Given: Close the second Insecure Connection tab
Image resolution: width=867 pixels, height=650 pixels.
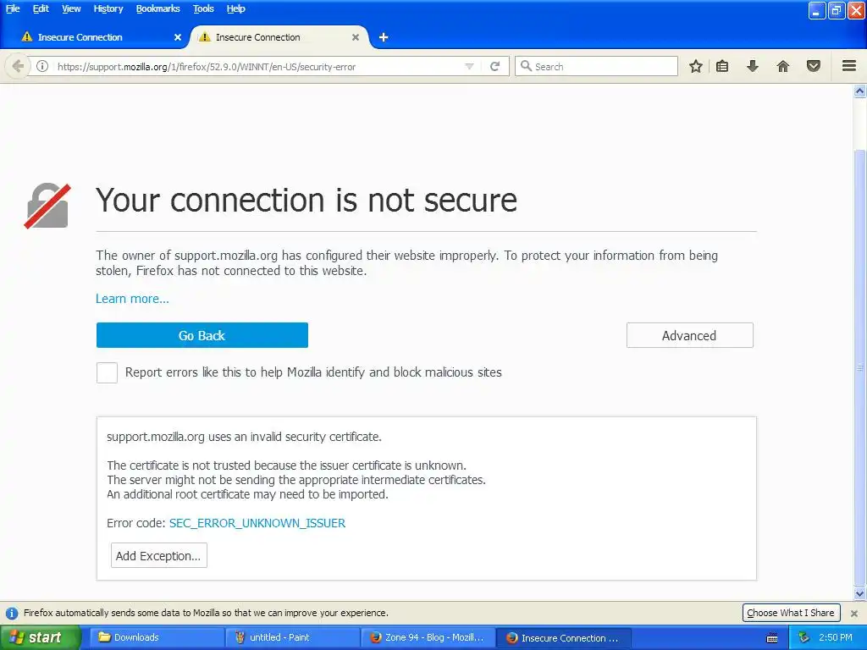Looking at the screenshot, I should pyautogui.click(x=356, y=37).
